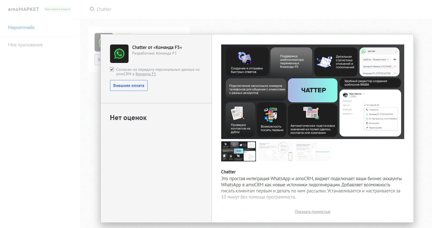This screenshot has width=432, height=228.
Task: Click the amoМАРКЕТ logo
Action: [24, 9]
